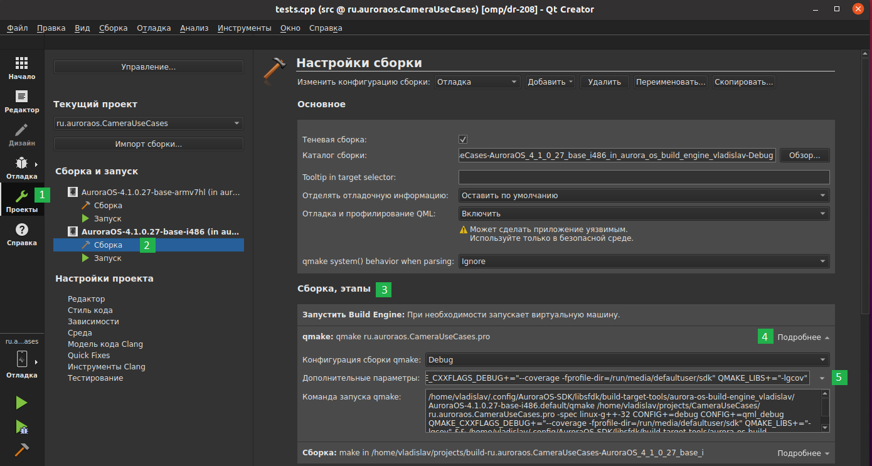Switch to Редактор mode in sidebar
872x466 pixels.
(21, 102)
